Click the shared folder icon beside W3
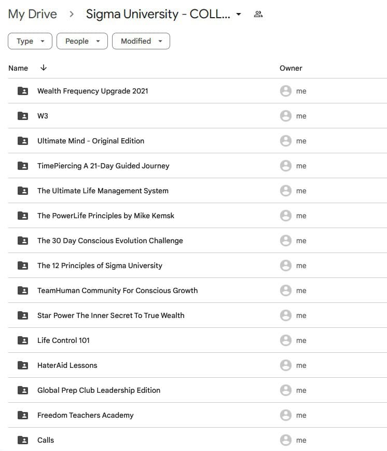 pyautogui.click(x=23, y=116)
